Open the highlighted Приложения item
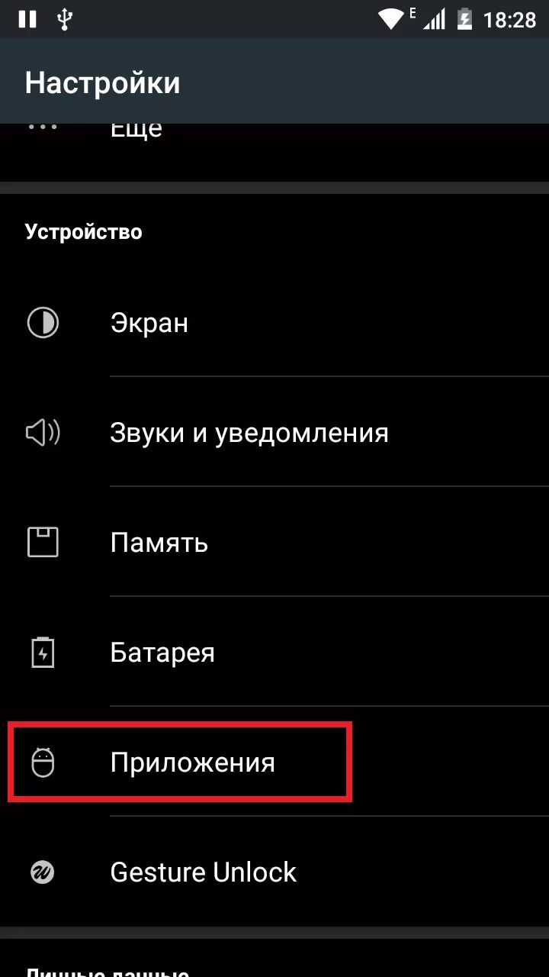 274,763
